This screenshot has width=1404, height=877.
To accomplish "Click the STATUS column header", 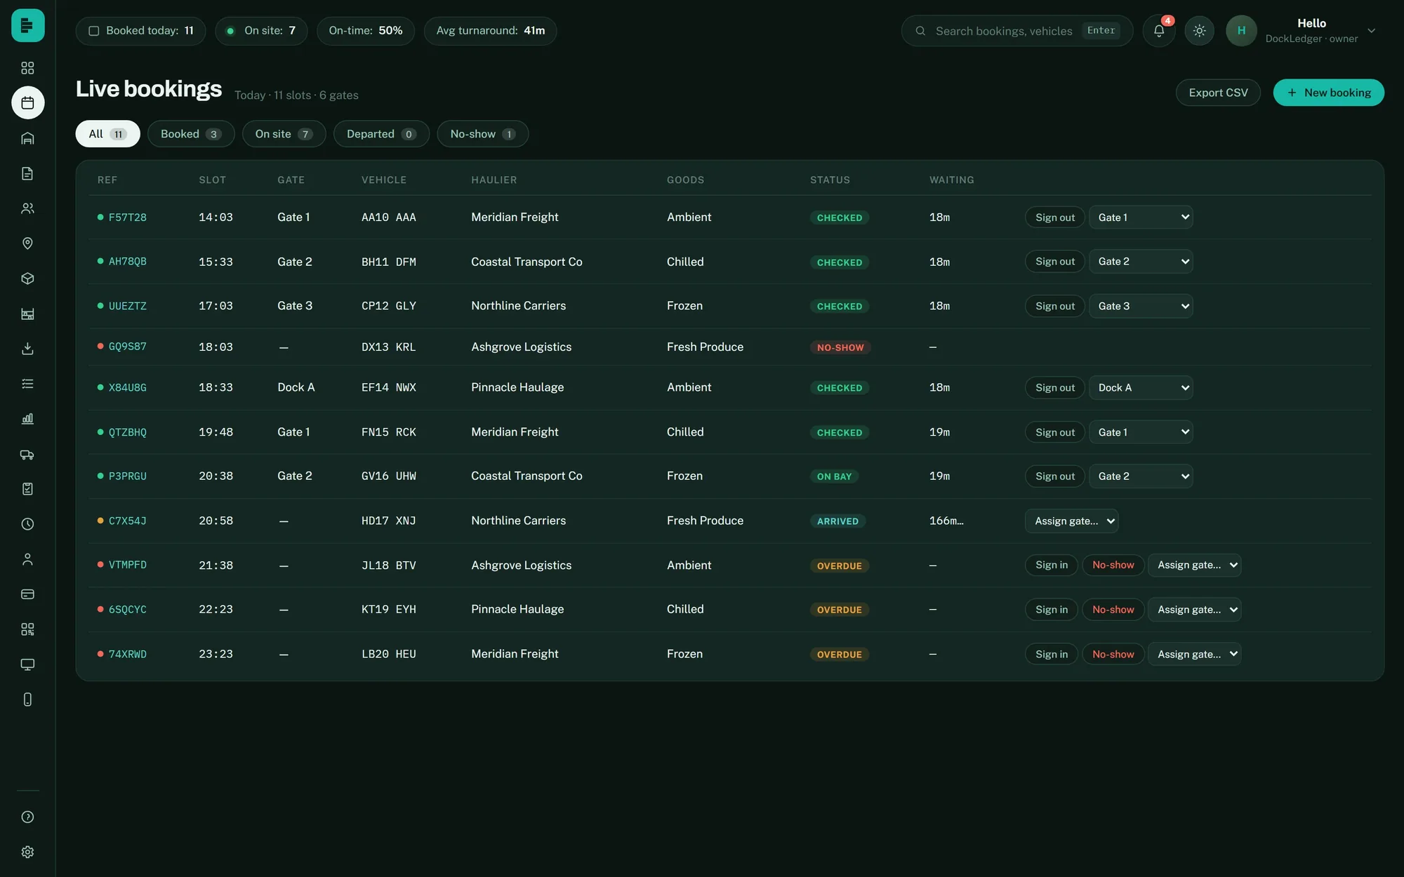I will pos(830,180).
